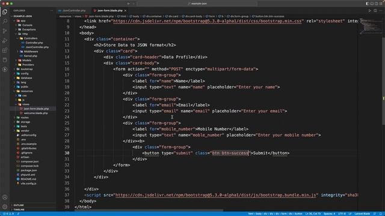Close the json-form.blade.php tab
Viewport: 385px width, 216px height.
pyautogui.click(x=126, y=11)
